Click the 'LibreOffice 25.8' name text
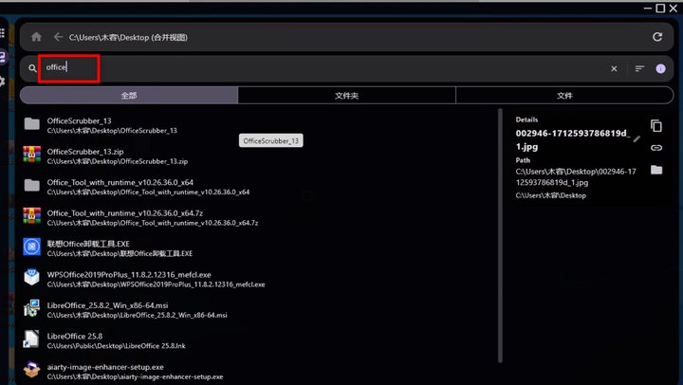This screenshot has width=683, height=385. [75, 337]
